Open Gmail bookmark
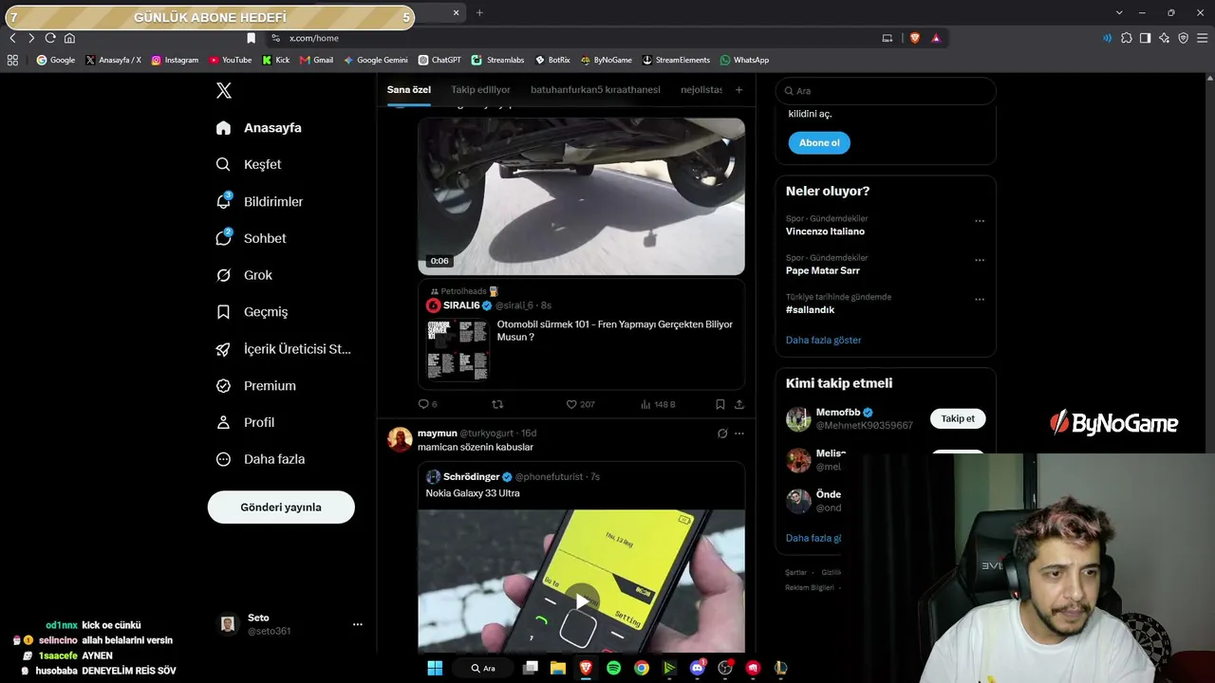Screen dimensions: 1215x683 tap(317, 60)
